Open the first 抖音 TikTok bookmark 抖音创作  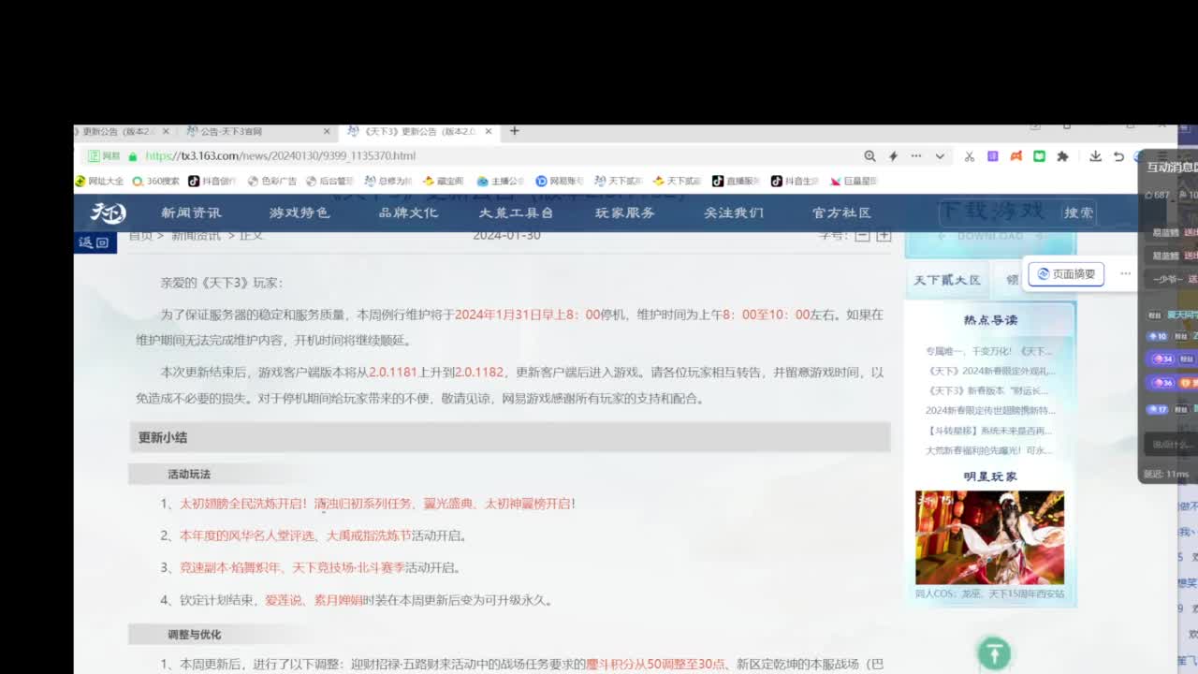click(212, 182)
